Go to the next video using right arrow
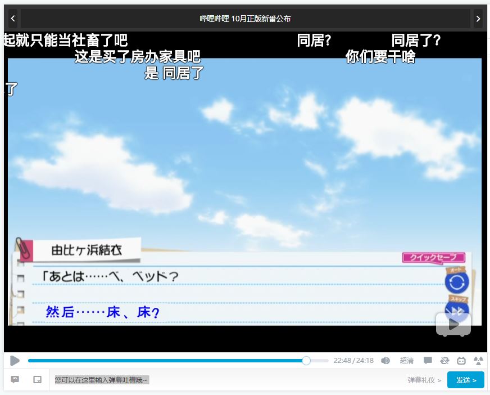Image resolution: width=490 pixels, height=395 pixels. pyautogui.click(x=478, y=19)
